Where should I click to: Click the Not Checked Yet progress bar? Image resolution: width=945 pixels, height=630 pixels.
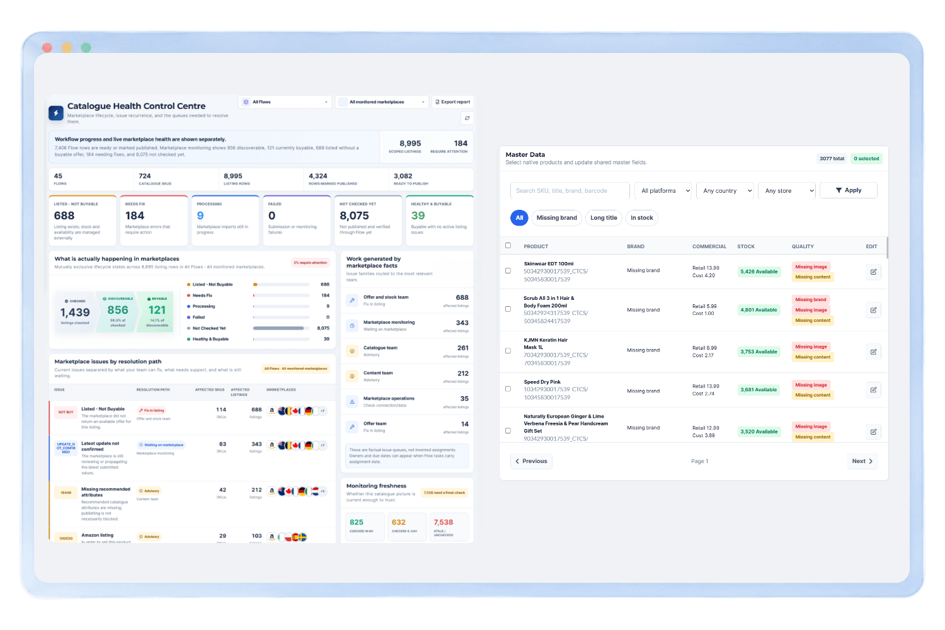[x=281, y=328]
